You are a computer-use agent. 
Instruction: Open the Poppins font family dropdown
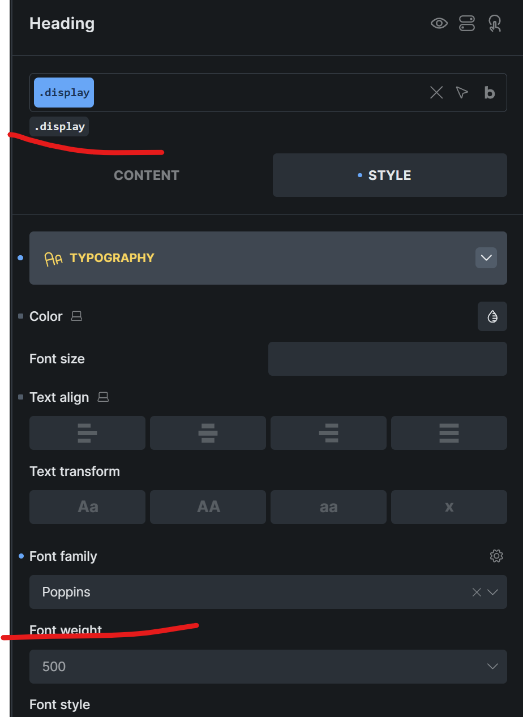pyautogui.click(x=268, y=592)
